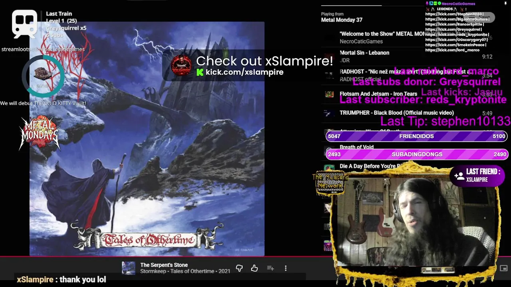Image resolution: width=511 pixels, height=287 pixels.
Task: Add current song to playlist icon
Action: (270, 268)
